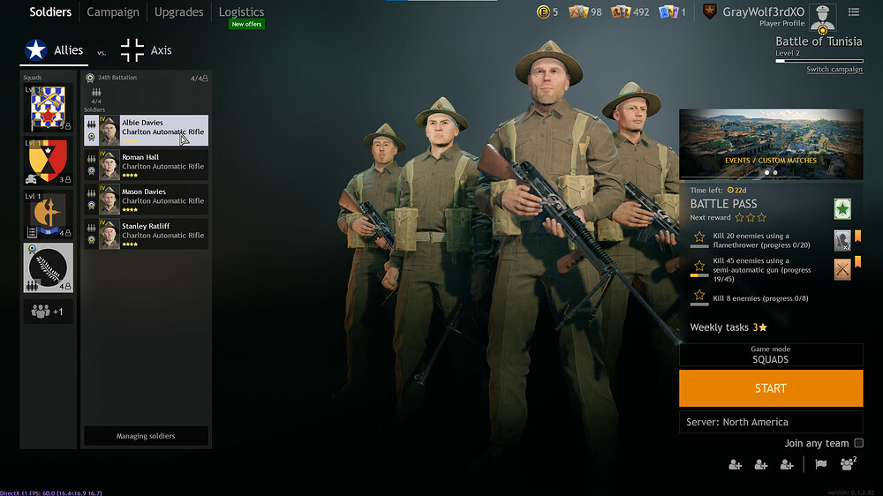Click the gold coin currency icon

(543, 11)
